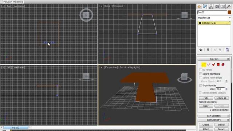
Task: Adjust normals Scale spinner arrows
Action: 226,89
